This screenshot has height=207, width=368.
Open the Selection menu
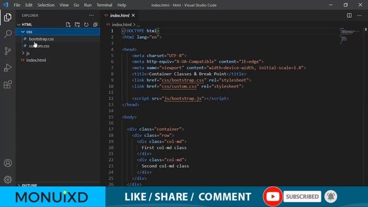click(x=46, y=5)
